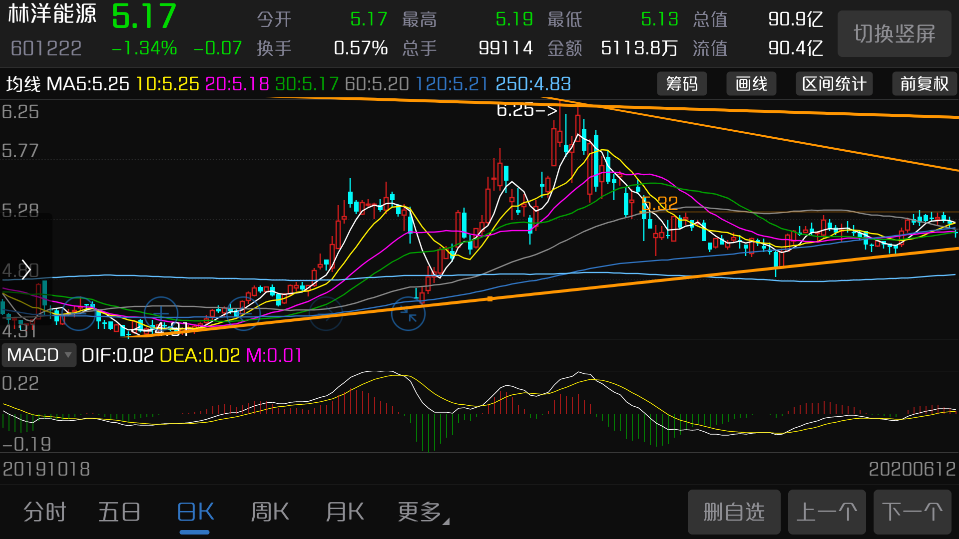This screenshot has height=539, width=959.
Task: Click the gray 60:5.20 MA value
Action: coord(377,84)
